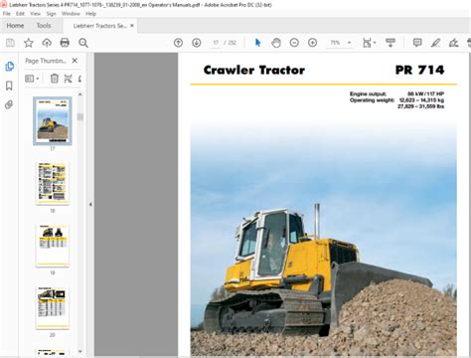471x358 pixels.
Task: Go to the previous page with the up arrow
Action: (178, 43)
